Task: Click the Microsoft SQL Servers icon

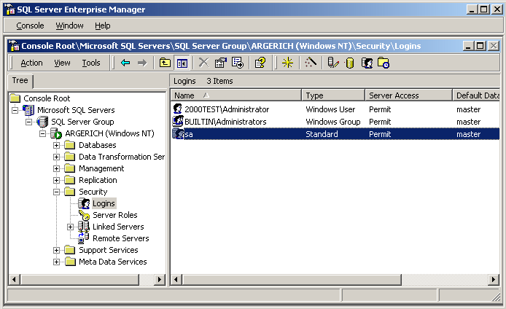Action: tap(28, 110)
